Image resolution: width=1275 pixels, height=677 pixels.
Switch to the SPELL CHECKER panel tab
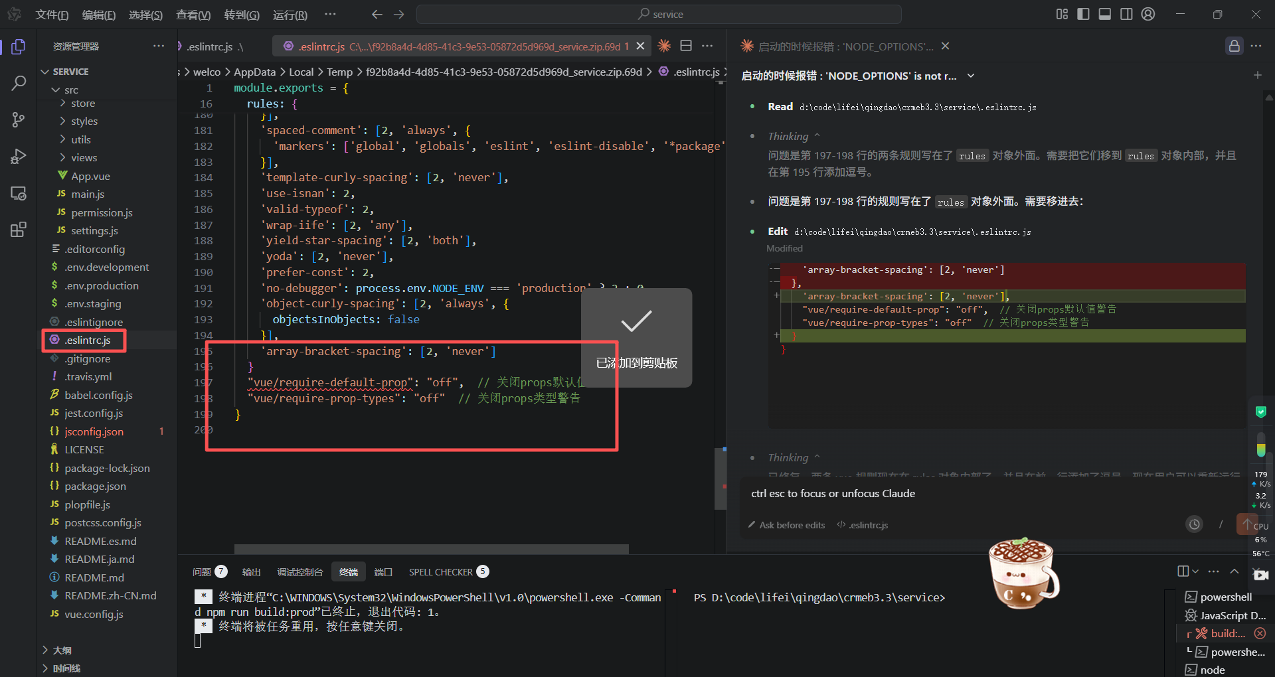440,572
